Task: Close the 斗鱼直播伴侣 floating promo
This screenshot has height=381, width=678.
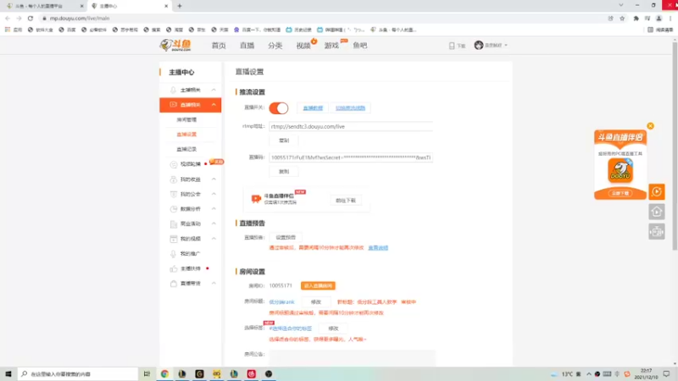Action: tap(650, 125)
